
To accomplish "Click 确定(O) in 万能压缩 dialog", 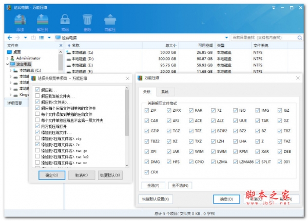I will tap(226, 199).
